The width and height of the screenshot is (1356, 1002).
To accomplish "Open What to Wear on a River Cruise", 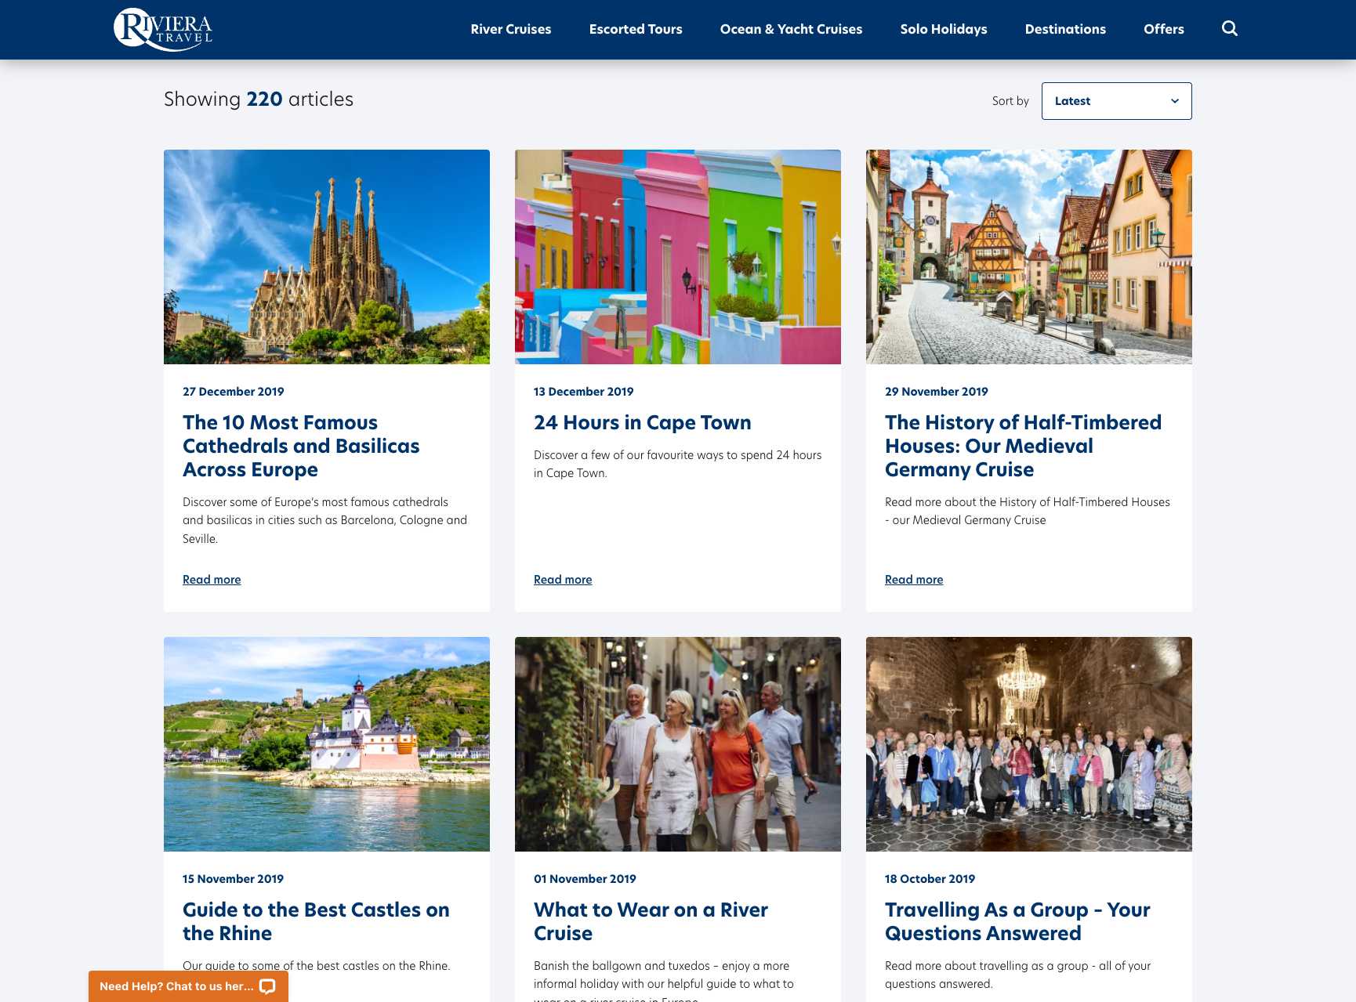I will pyautogui.click(x=650, y=921).
